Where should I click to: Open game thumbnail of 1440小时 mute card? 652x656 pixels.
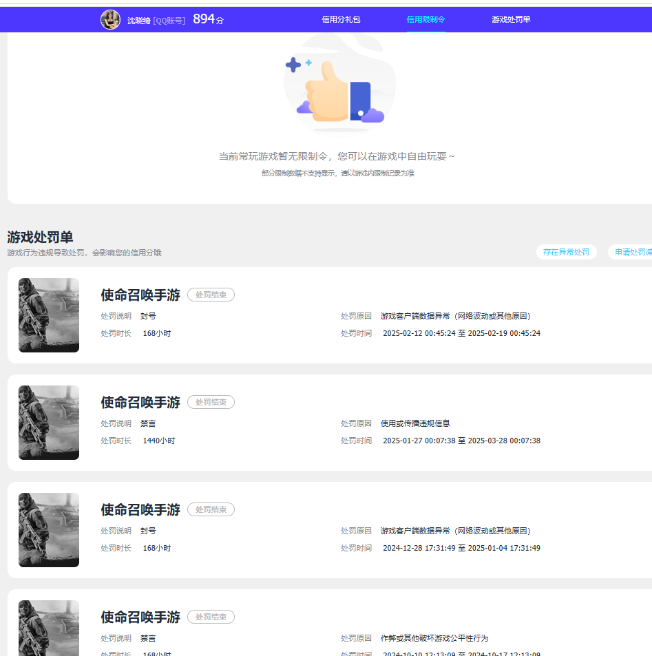49,423
